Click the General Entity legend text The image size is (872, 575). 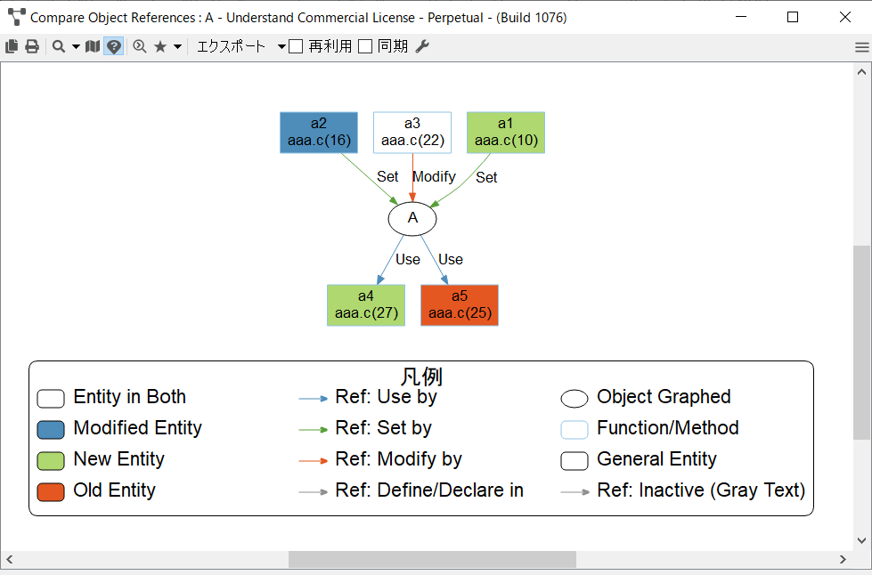[x=656, y=459]
